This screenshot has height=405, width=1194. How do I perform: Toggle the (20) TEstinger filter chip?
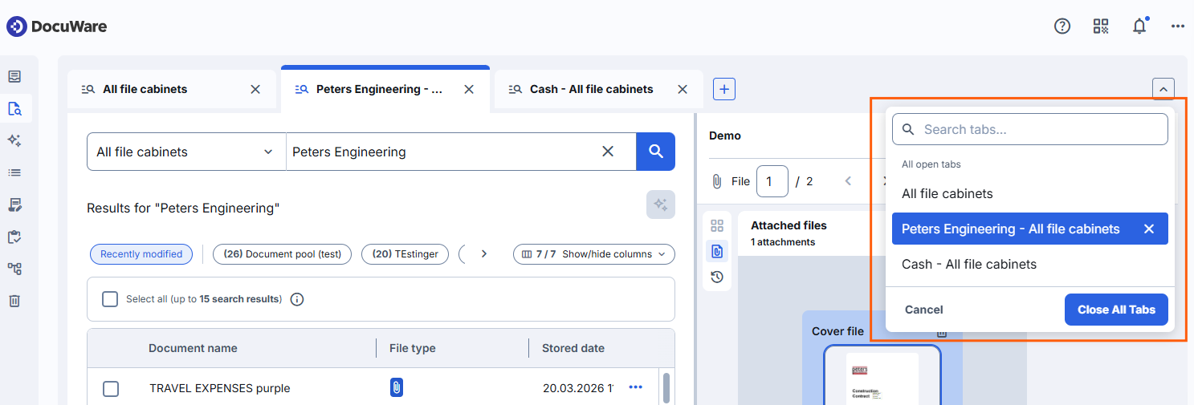click(405, 254)
